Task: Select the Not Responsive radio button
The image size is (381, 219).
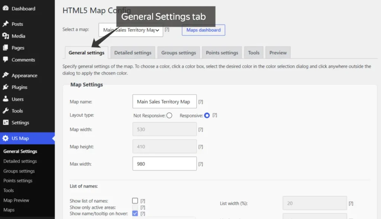Action: click(169, 115)
